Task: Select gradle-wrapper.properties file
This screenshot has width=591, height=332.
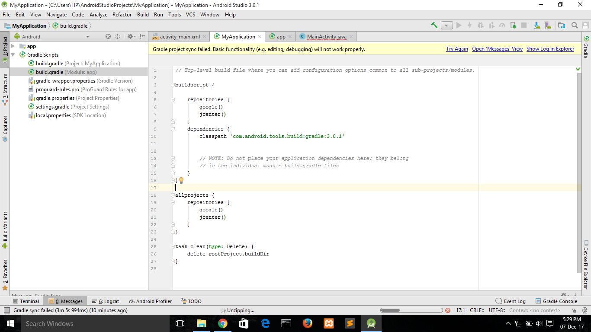Action: 80,81
